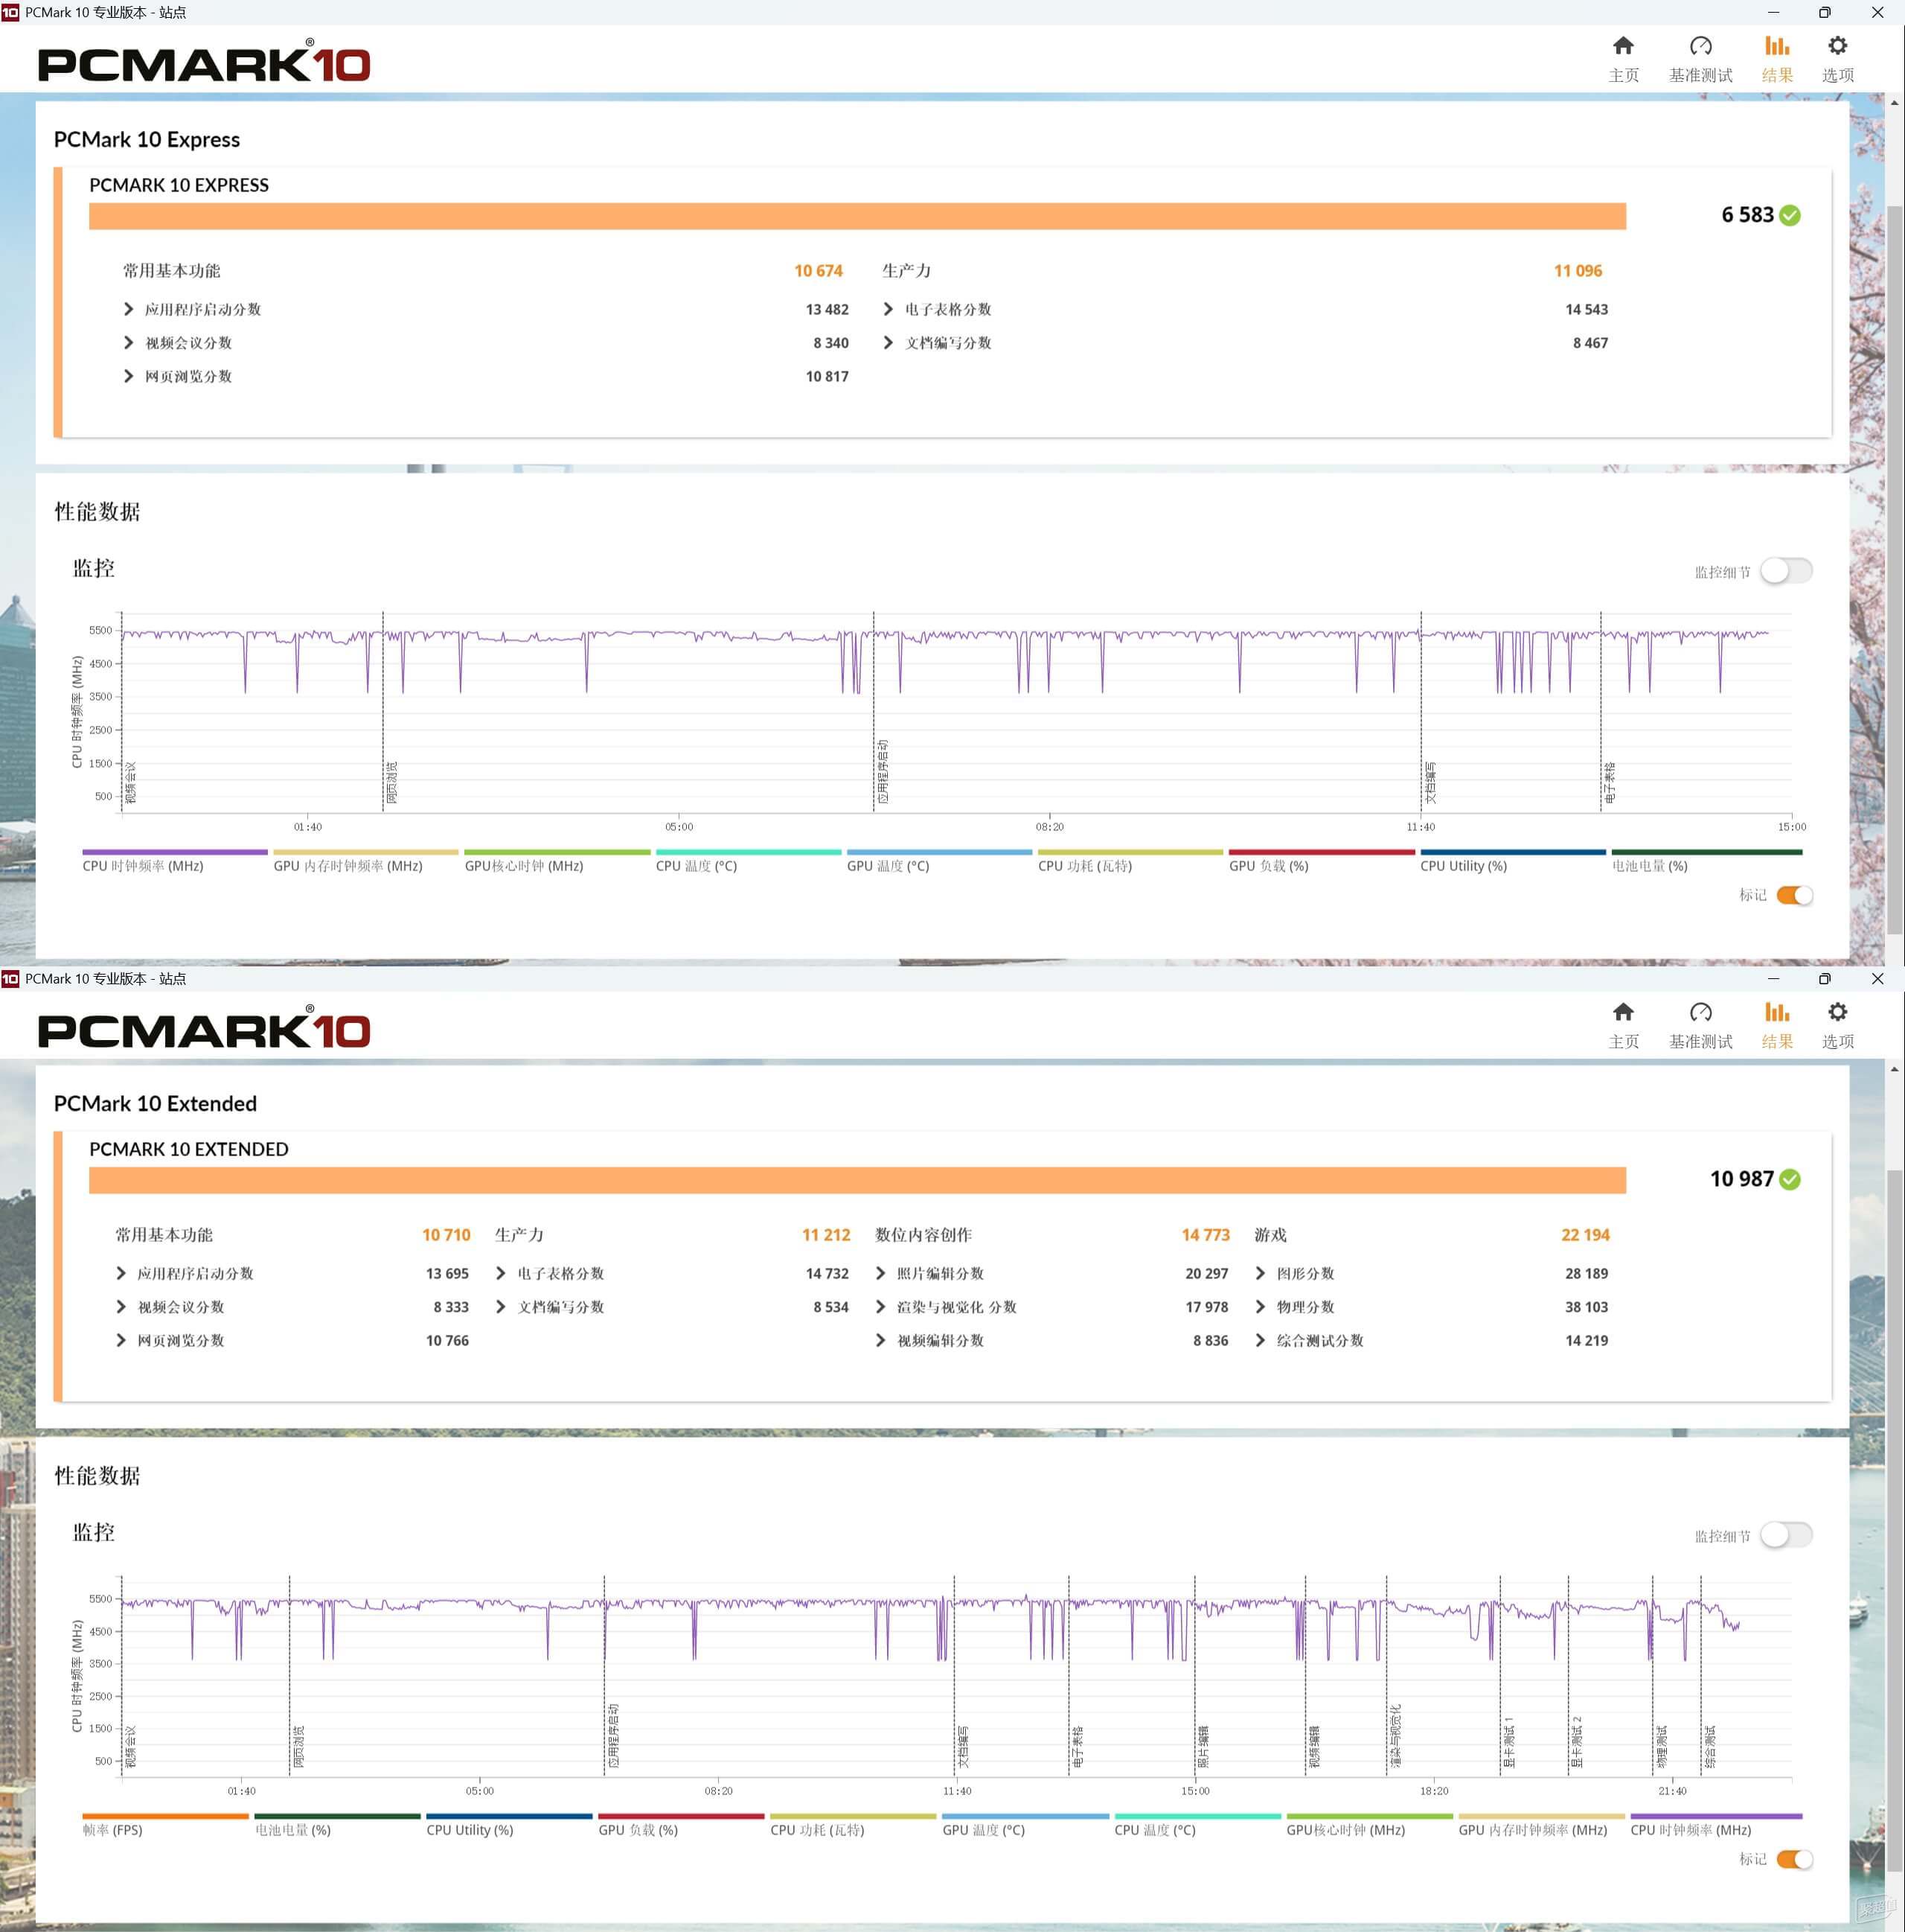Click the green checkmark next to score 10 987
This screenshot has width=1905, height=1932.
click(x=1790, y=1179)
